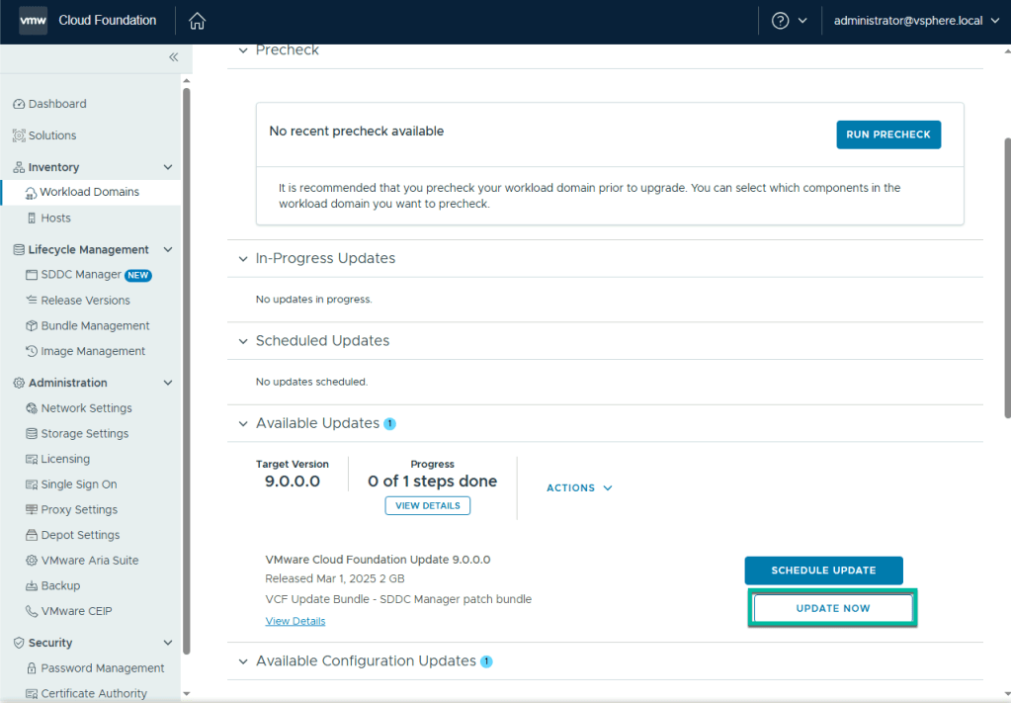The image size is (1011, 703).
Task: Click the RUN PRECHECK button
Action: tap(887, 134)
